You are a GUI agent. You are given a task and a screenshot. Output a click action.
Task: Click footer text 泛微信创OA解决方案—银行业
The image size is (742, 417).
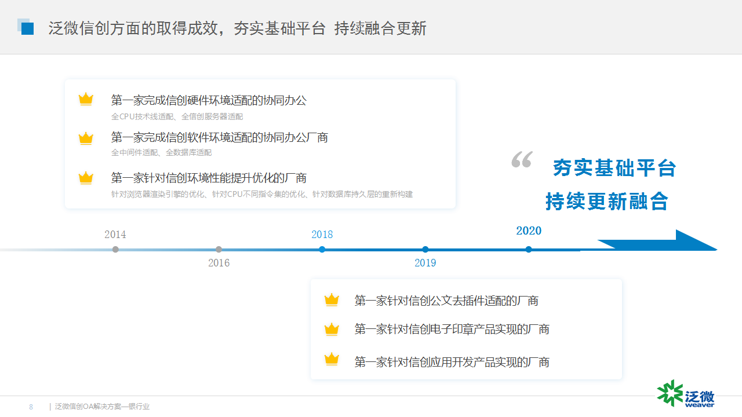point(103,407)
